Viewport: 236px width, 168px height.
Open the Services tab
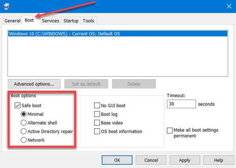[51, 21]
